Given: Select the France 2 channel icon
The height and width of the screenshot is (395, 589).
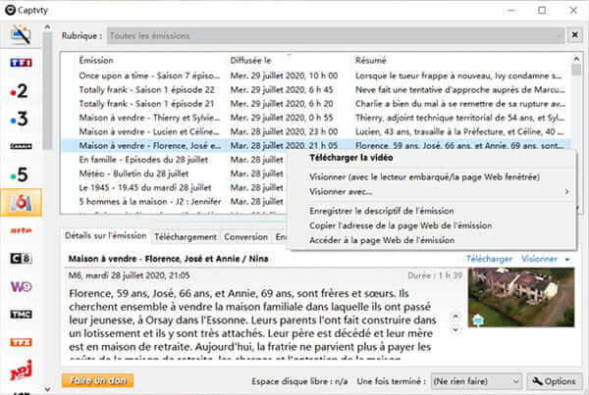Looking at the screenshot, I should click(x=20, y=91).
